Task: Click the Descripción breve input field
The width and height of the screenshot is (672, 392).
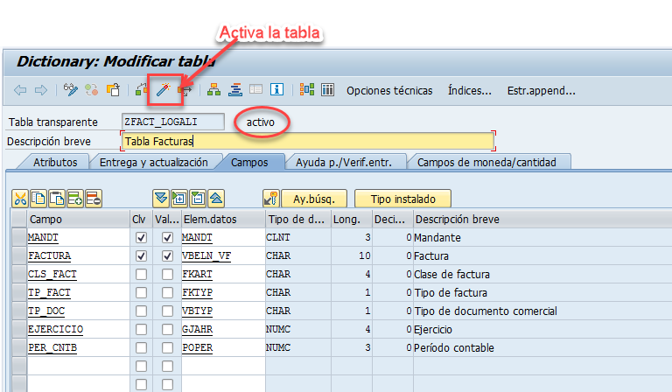Action: tap(308, 141)
